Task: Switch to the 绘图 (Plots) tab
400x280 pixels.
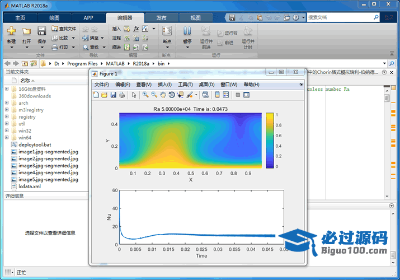Action: 54,18
